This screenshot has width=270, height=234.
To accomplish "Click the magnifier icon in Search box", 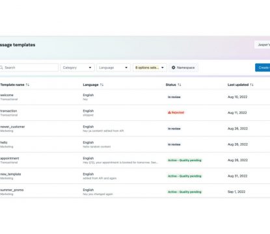I will (x=1, y=68).
